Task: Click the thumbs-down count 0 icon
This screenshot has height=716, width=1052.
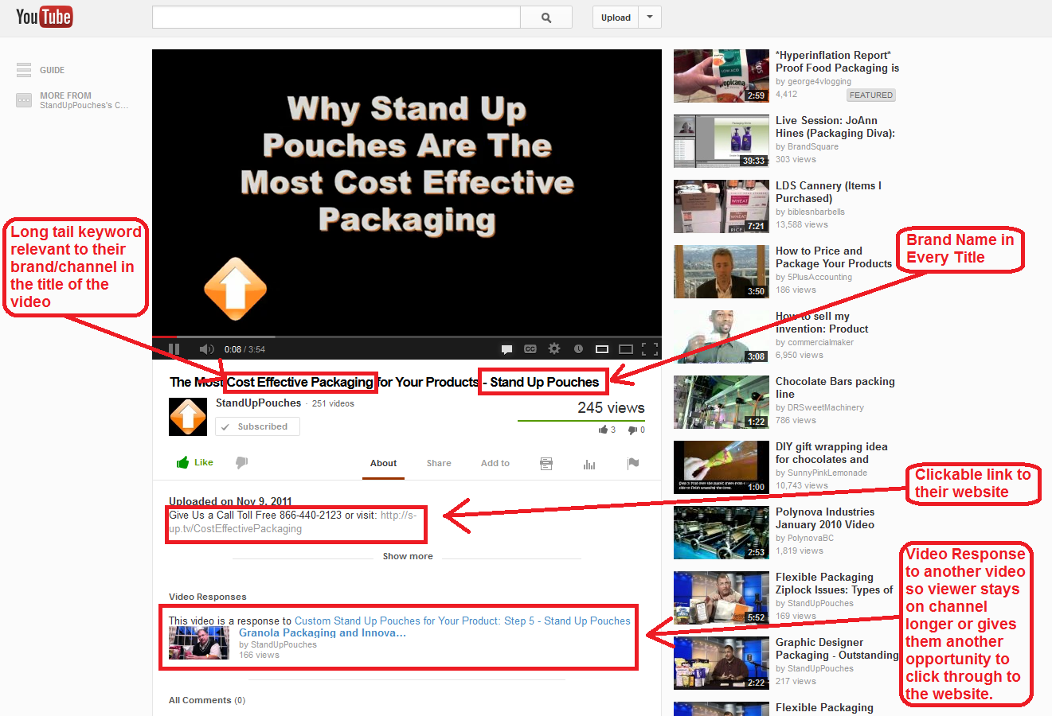Action: point(632,430)
